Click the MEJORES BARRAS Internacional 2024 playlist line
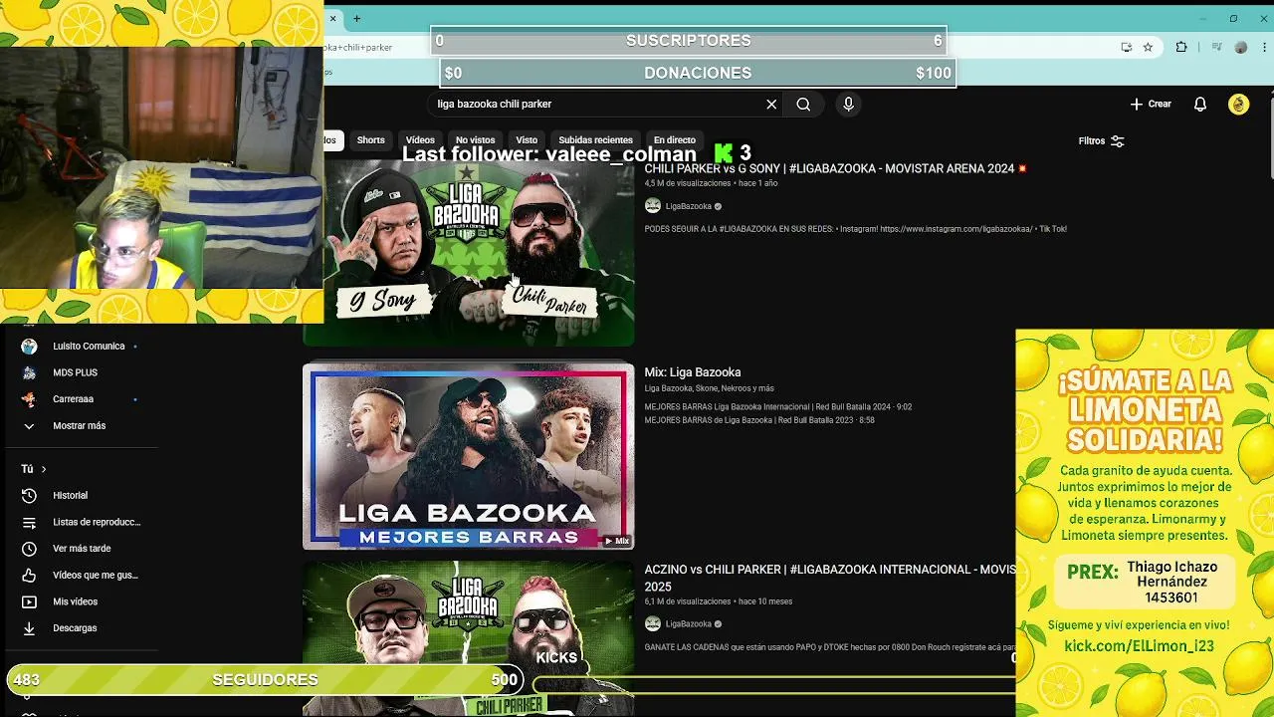This screenshot has width=1274, height=717. click(777, 407)
